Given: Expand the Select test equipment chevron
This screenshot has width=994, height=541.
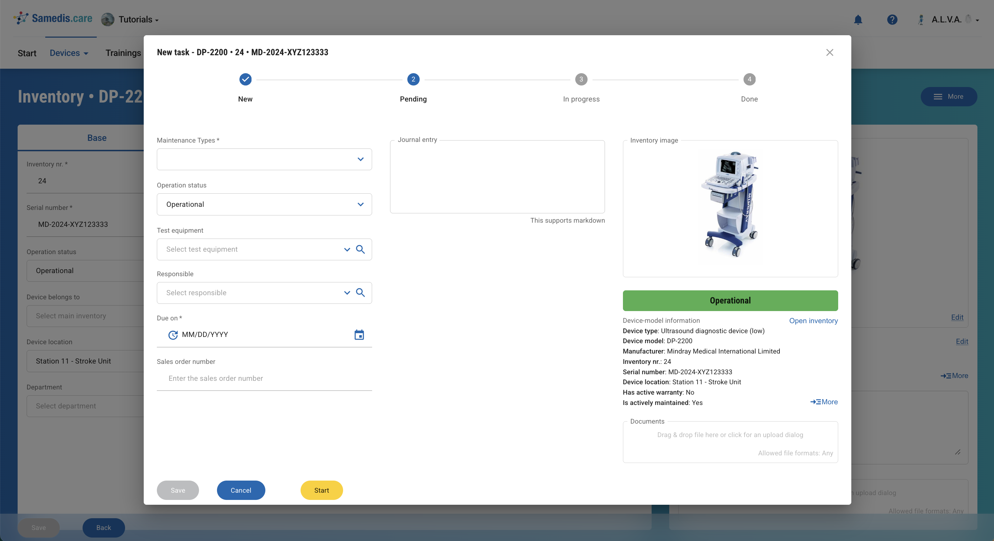Looking at the screenshot, I should [x=347, y=250].
